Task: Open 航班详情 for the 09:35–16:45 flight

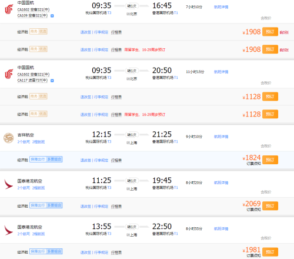Action: pos(221,7)
